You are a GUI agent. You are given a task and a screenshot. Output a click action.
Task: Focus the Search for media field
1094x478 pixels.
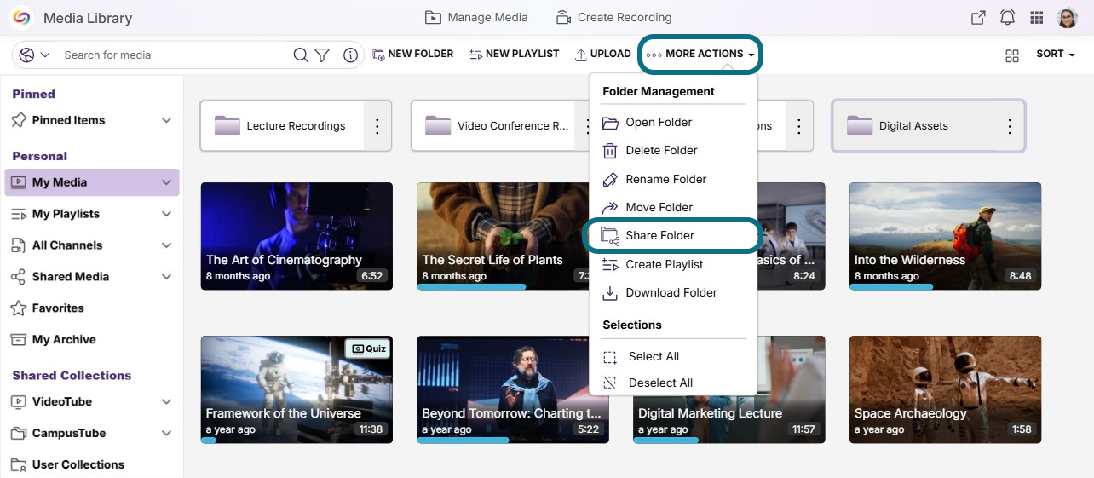[x=175, y=55]
